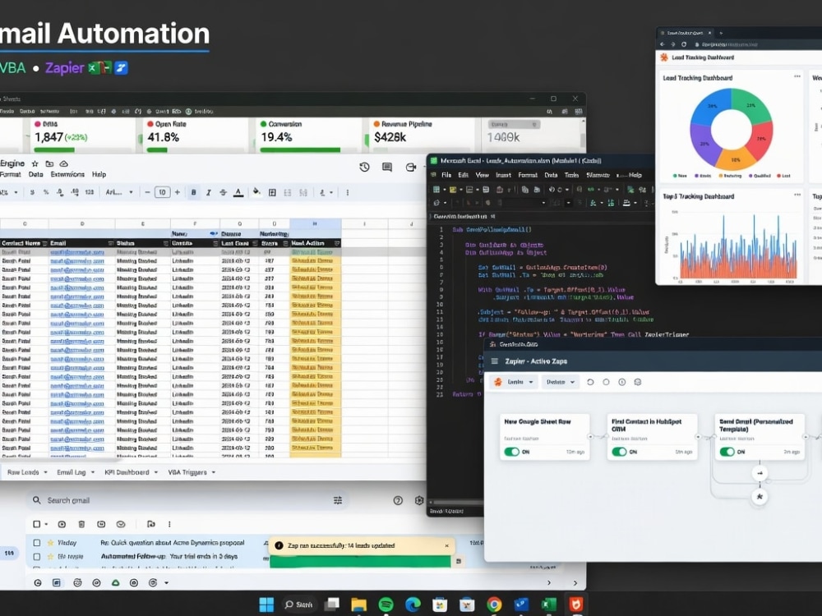Tick checkbox for Acme Dynamics proposal email

(37, 543)
